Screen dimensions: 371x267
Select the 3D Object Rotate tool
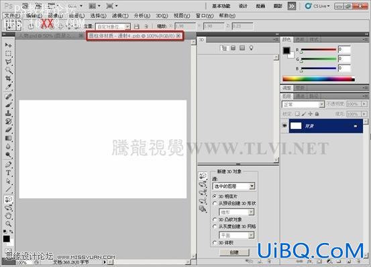(9, 199)
